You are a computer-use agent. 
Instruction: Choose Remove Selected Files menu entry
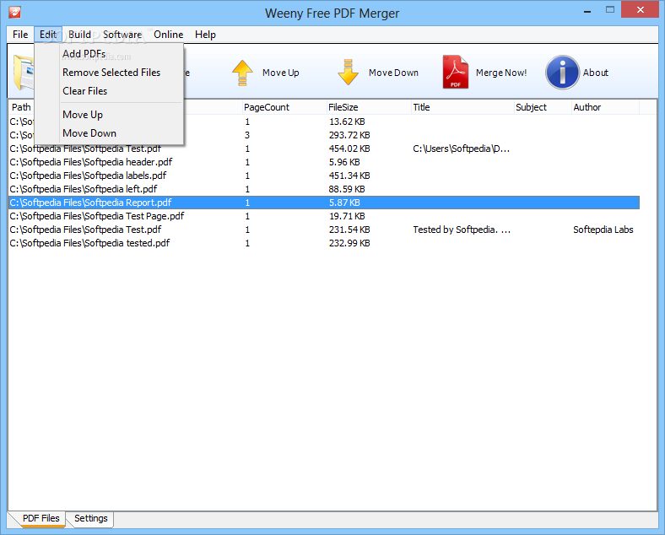(x=109, y=73)
